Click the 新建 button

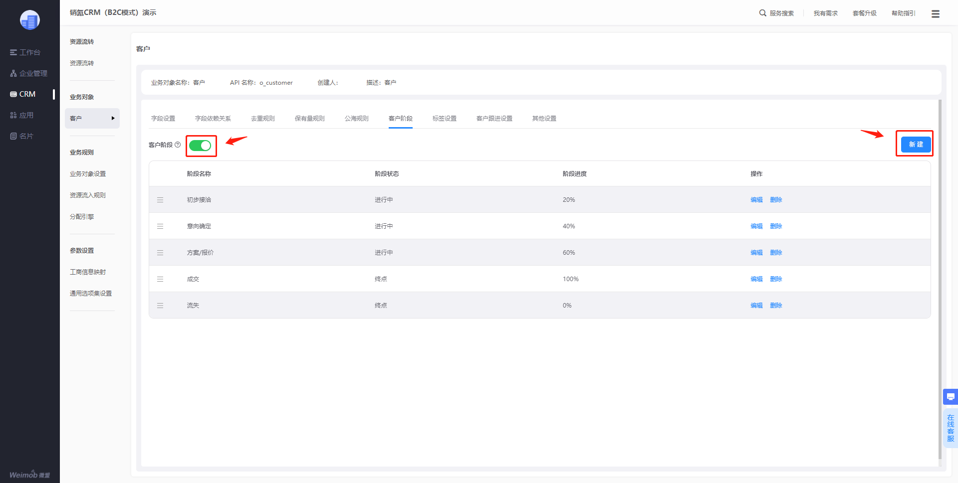(x=916, y=145)
